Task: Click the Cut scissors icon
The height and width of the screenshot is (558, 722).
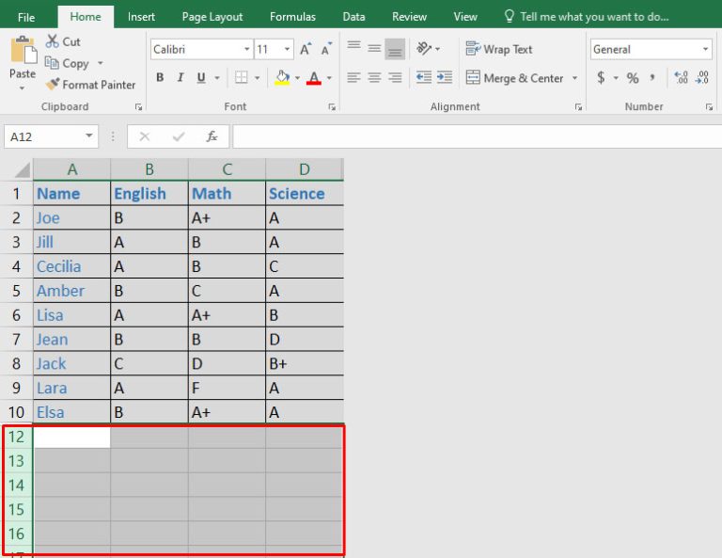Action: (x=52, y=41)
